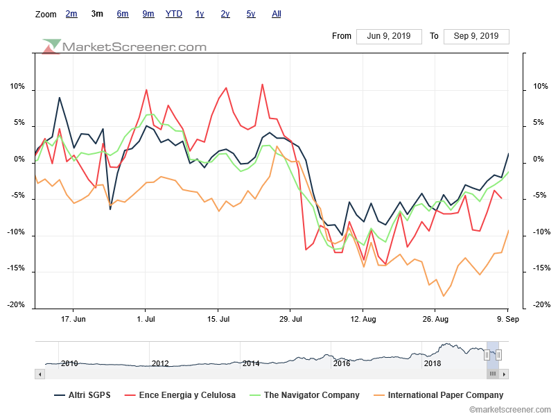Select the 2y zoom range
This screenshot has width=558, height=416.
tap(225, 14)
